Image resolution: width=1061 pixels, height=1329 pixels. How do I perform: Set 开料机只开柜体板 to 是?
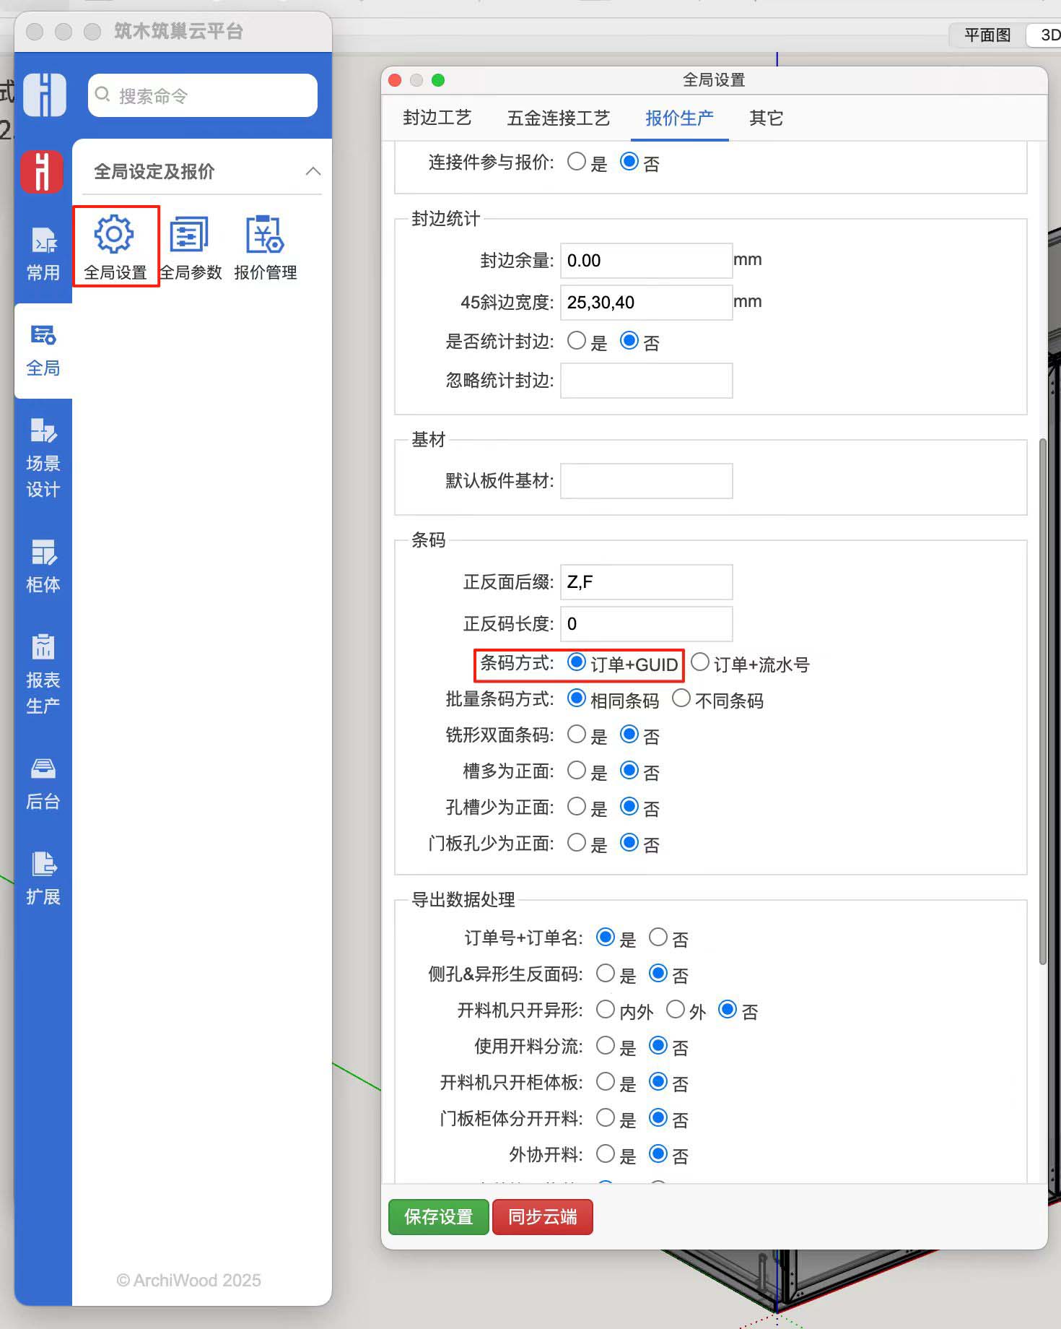coord(606,1082)
